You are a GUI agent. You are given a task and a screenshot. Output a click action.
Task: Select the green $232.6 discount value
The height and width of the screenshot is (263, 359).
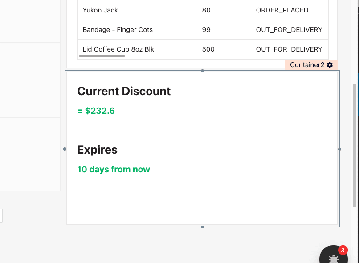[96, 111]
